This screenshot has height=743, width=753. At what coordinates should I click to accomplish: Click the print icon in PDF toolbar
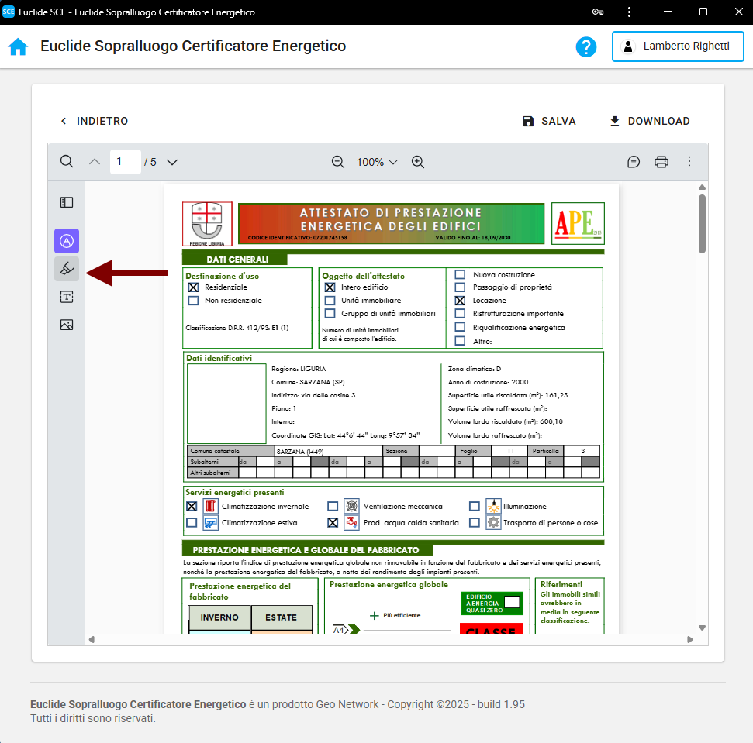point(661,162)
